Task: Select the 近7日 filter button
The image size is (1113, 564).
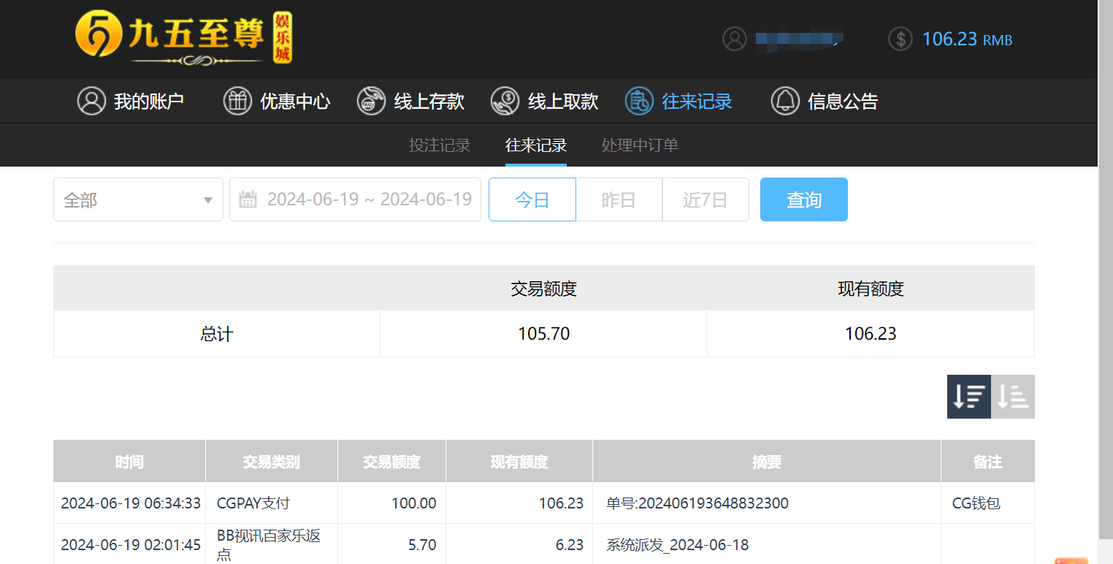Action: coord(705,199)
